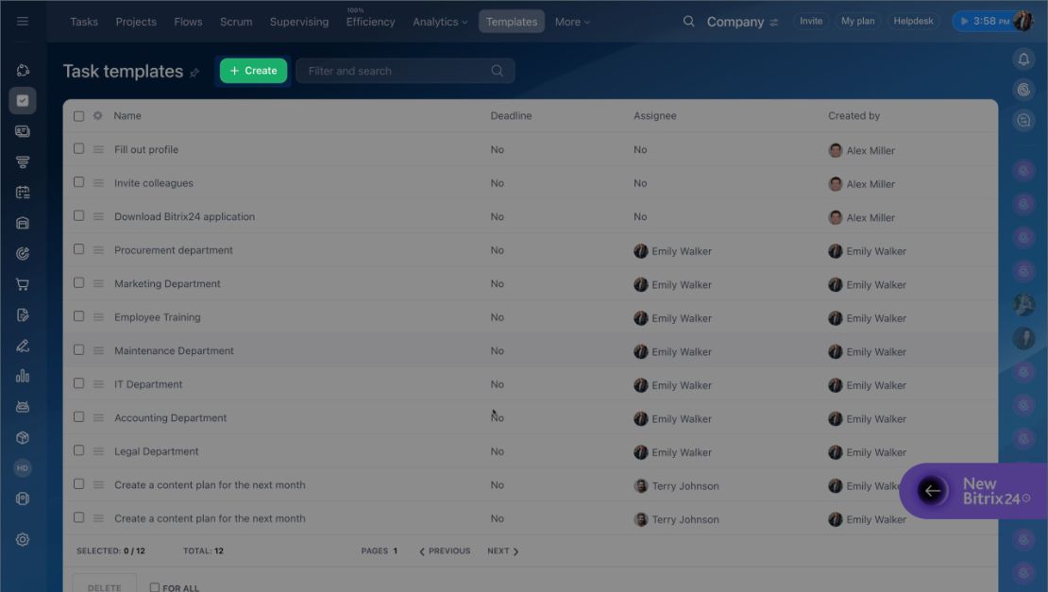The height and width of the screenshot is (592, 1048).
Task: Go to the Projects tab
Action: (136, 22)
